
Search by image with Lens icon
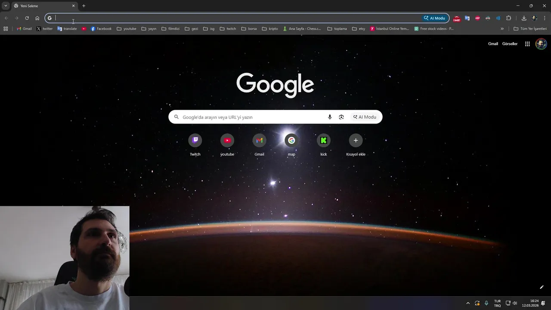[x=341, y=117]
